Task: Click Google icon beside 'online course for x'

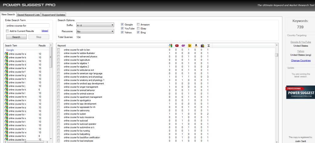Action: point(6,136)
